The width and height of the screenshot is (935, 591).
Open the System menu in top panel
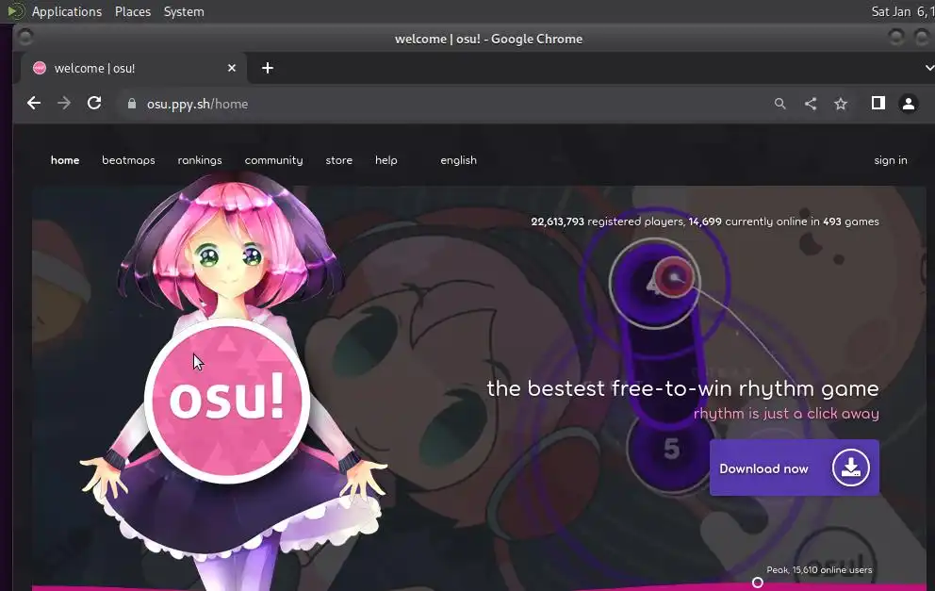click(x=184, y=11)
